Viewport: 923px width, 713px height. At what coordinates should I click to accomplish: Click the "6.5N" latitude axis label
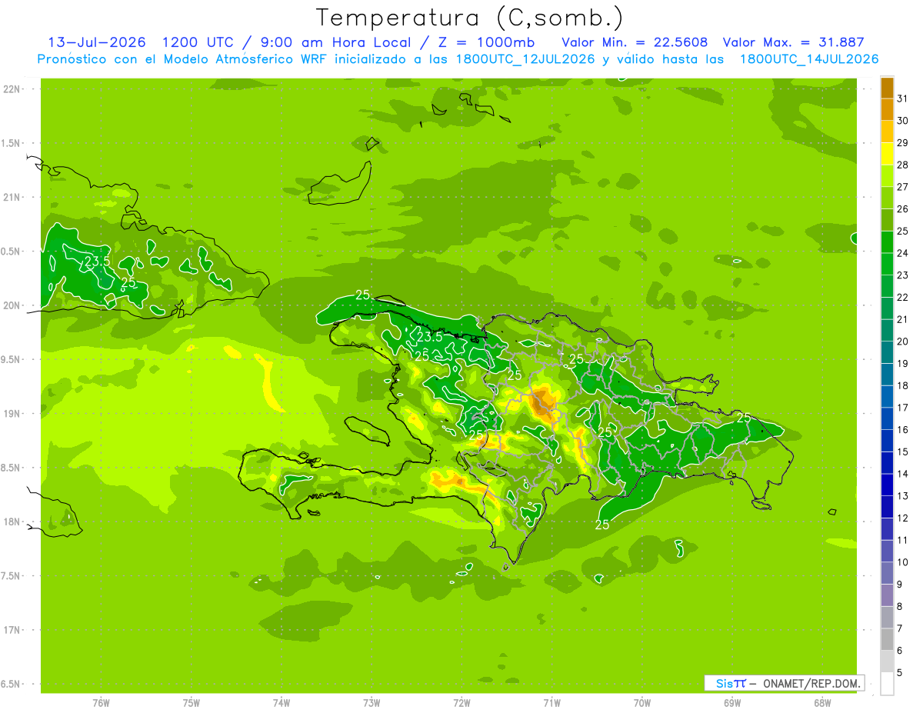tap(12, 685)
